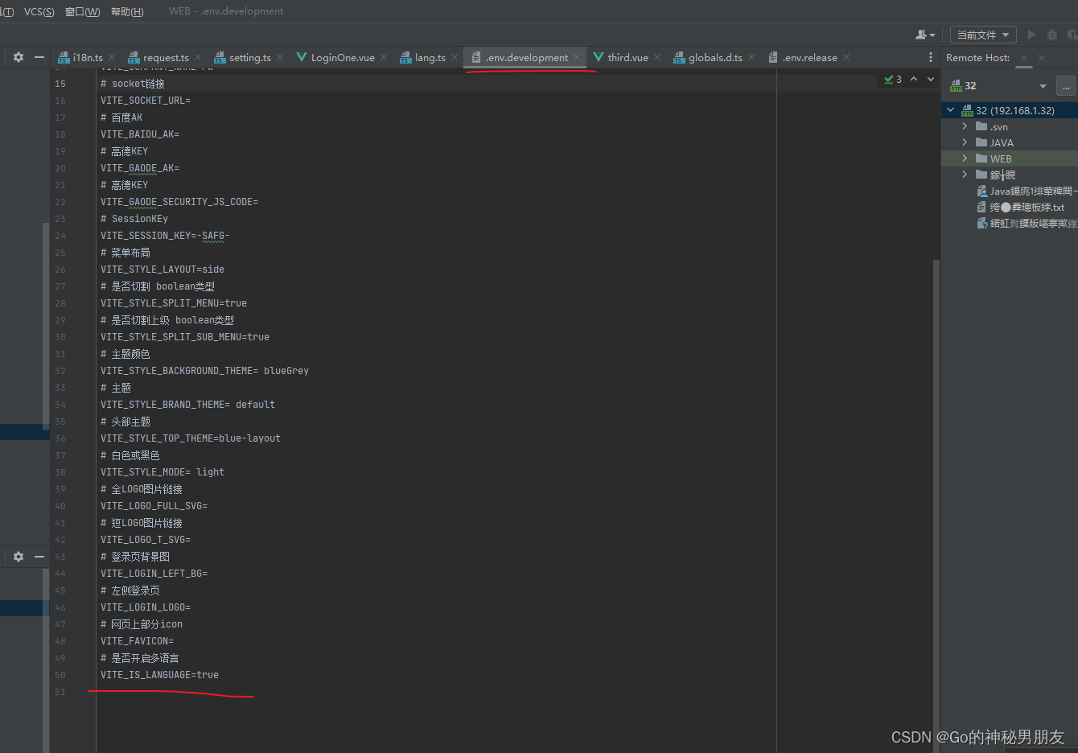Viewport: 1078px width, 753px height.
Task: Open the 当前文件 run configuration dropdown
Action: point(983,35)
